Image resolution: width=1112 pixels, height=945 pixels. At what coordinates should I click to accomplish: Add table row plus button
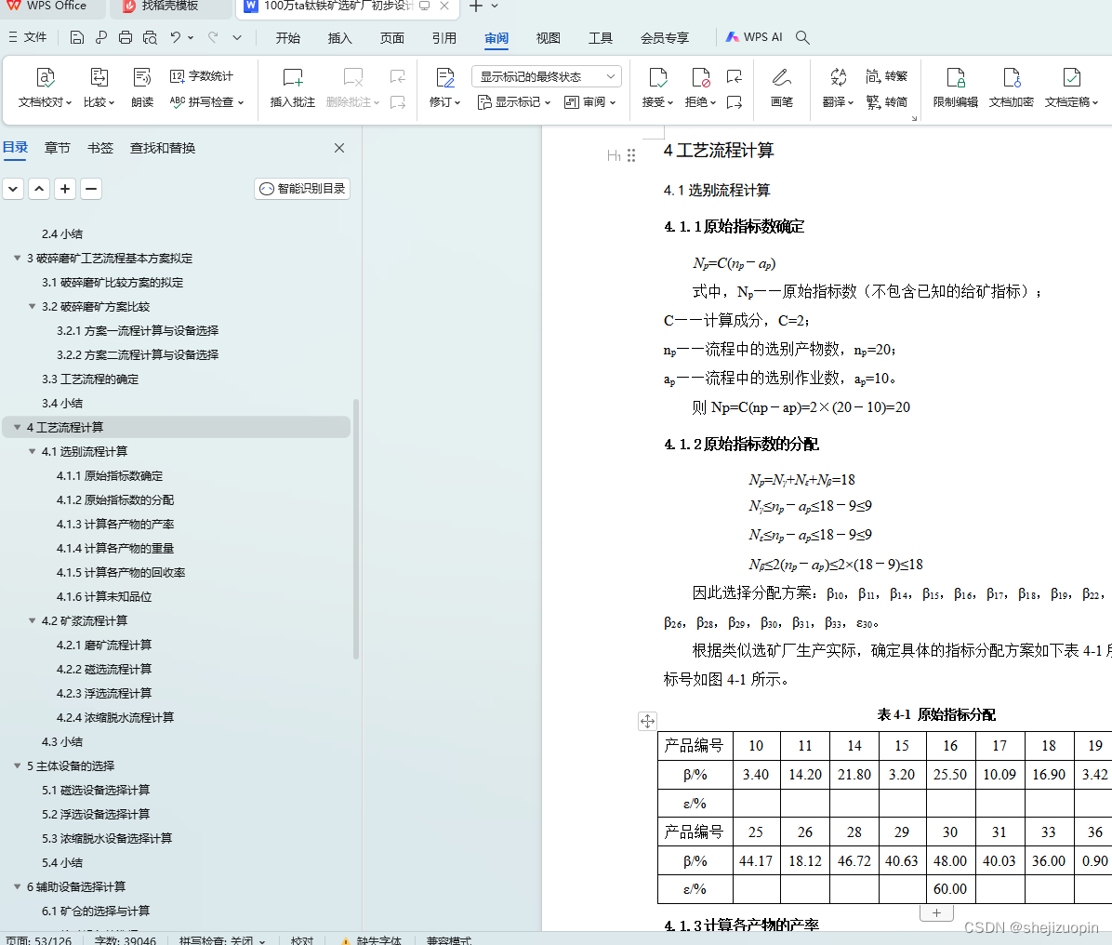tap(937, 913)
